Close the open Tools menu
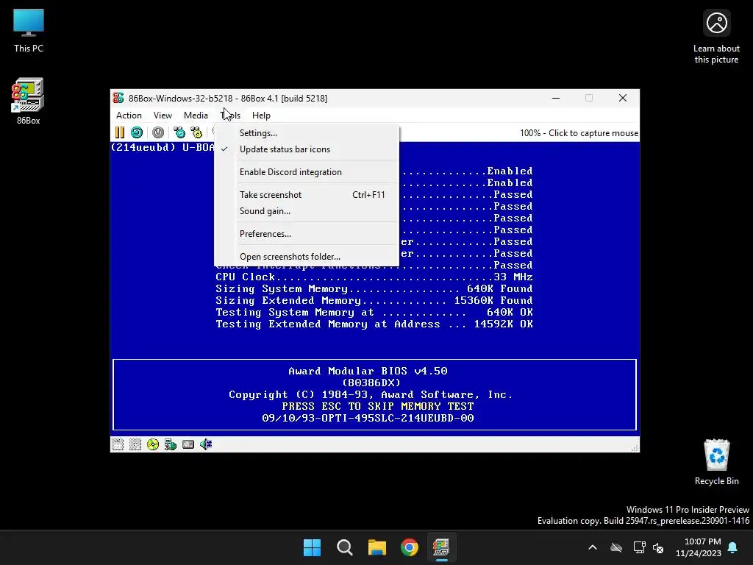753x565 pixels. 230,116
